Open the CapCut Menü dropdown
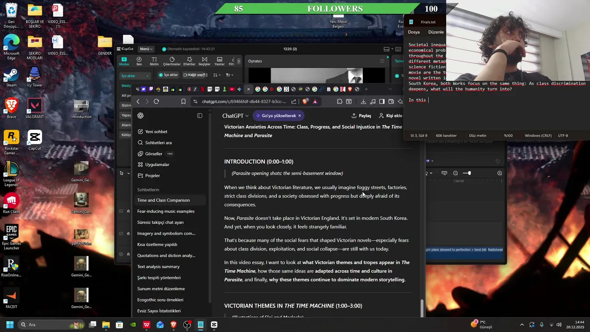Viewport: 590px width, 332px height. click(146, 49)
